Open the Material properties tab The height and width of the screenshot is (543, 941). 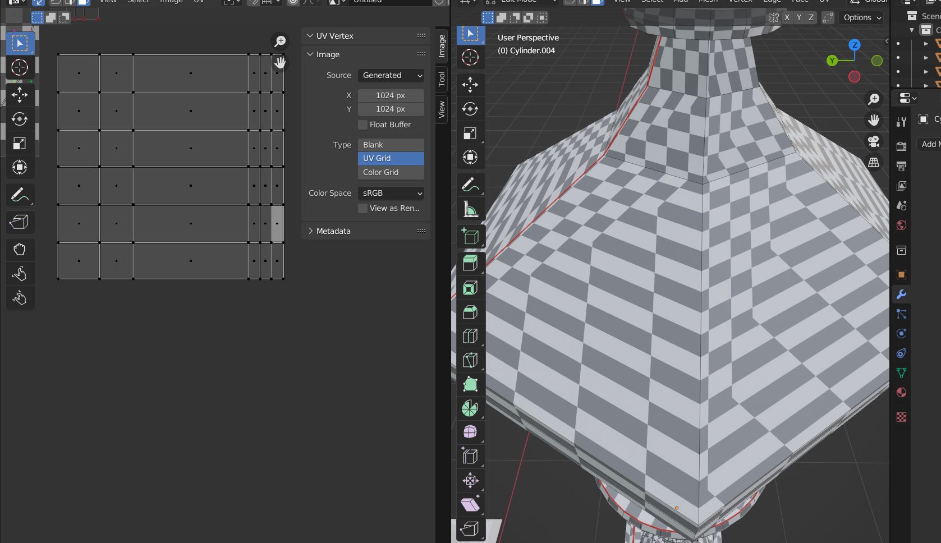pos(901,392)
